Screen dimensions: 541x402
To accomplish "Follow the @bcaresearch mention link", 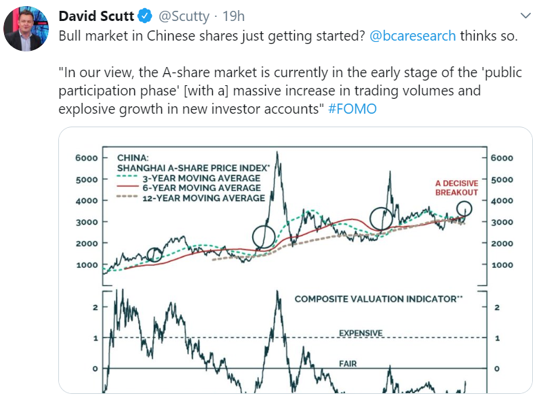I will point(413,36).
